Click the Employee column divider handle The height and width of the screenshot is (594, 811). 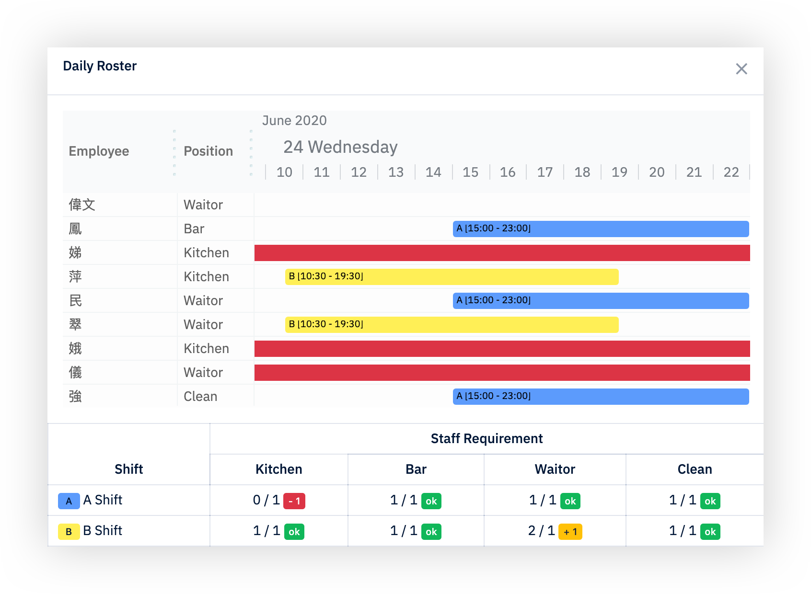[x=174, y=151]
